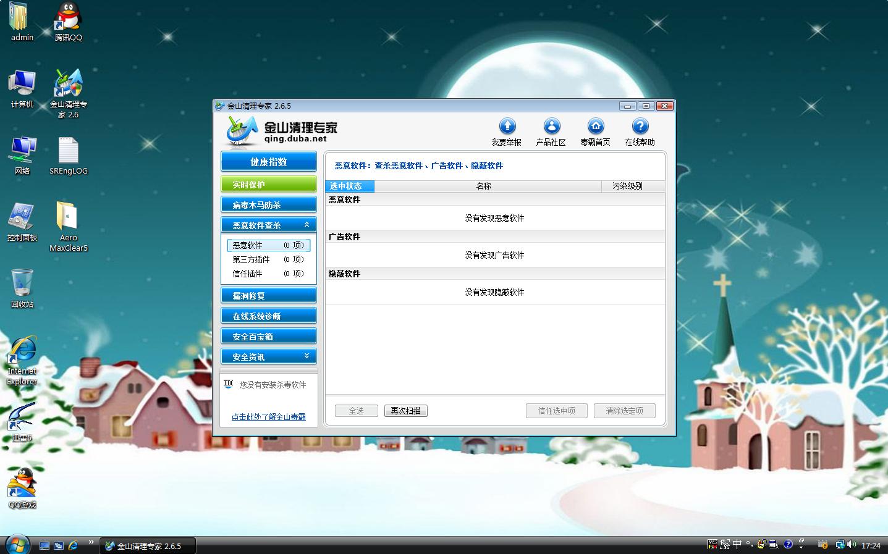Click the firewall security alert tray icon
The height and width of the screenshot is (554, 888).
pyautogui.click(x=822, y=545)
